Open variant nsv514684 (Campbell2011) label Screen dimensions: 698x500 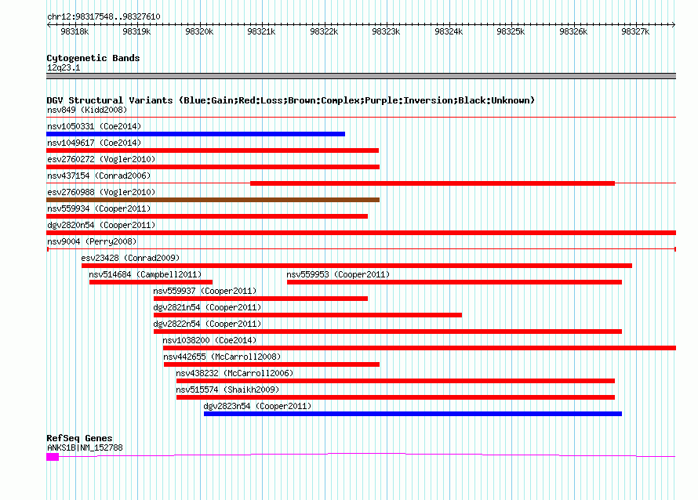145,274
